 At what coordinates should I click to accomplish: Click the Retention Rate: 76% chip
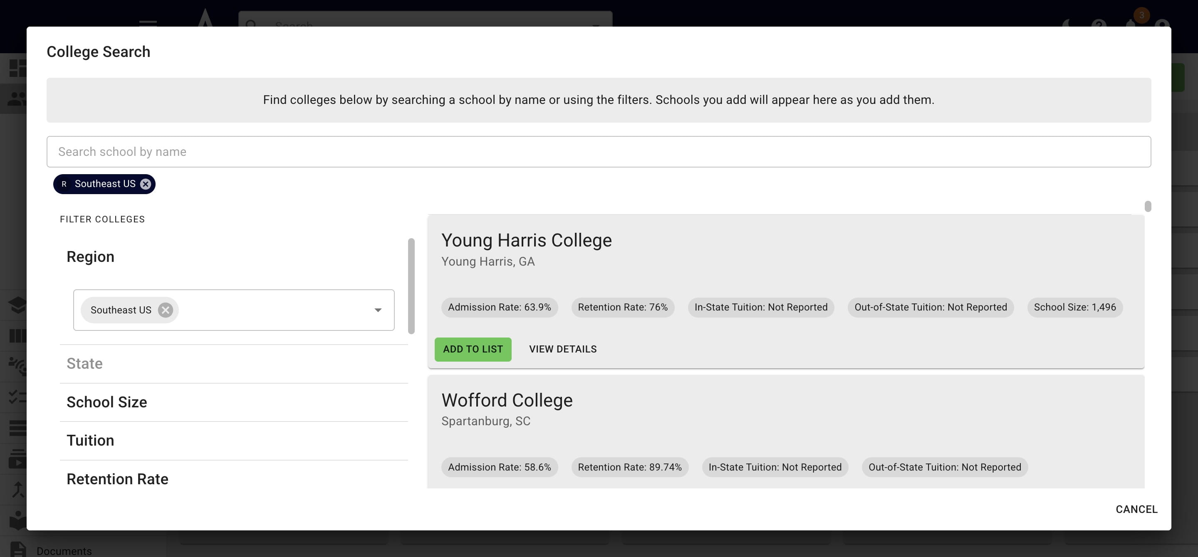click(x=623, y=307)
